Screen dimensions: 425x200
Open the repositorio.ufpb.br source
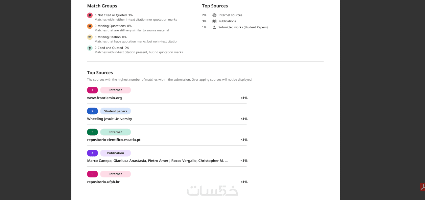[103, 182]
